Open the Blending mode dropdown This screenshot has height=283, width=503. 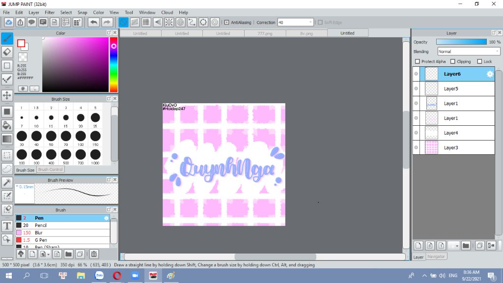497,51
